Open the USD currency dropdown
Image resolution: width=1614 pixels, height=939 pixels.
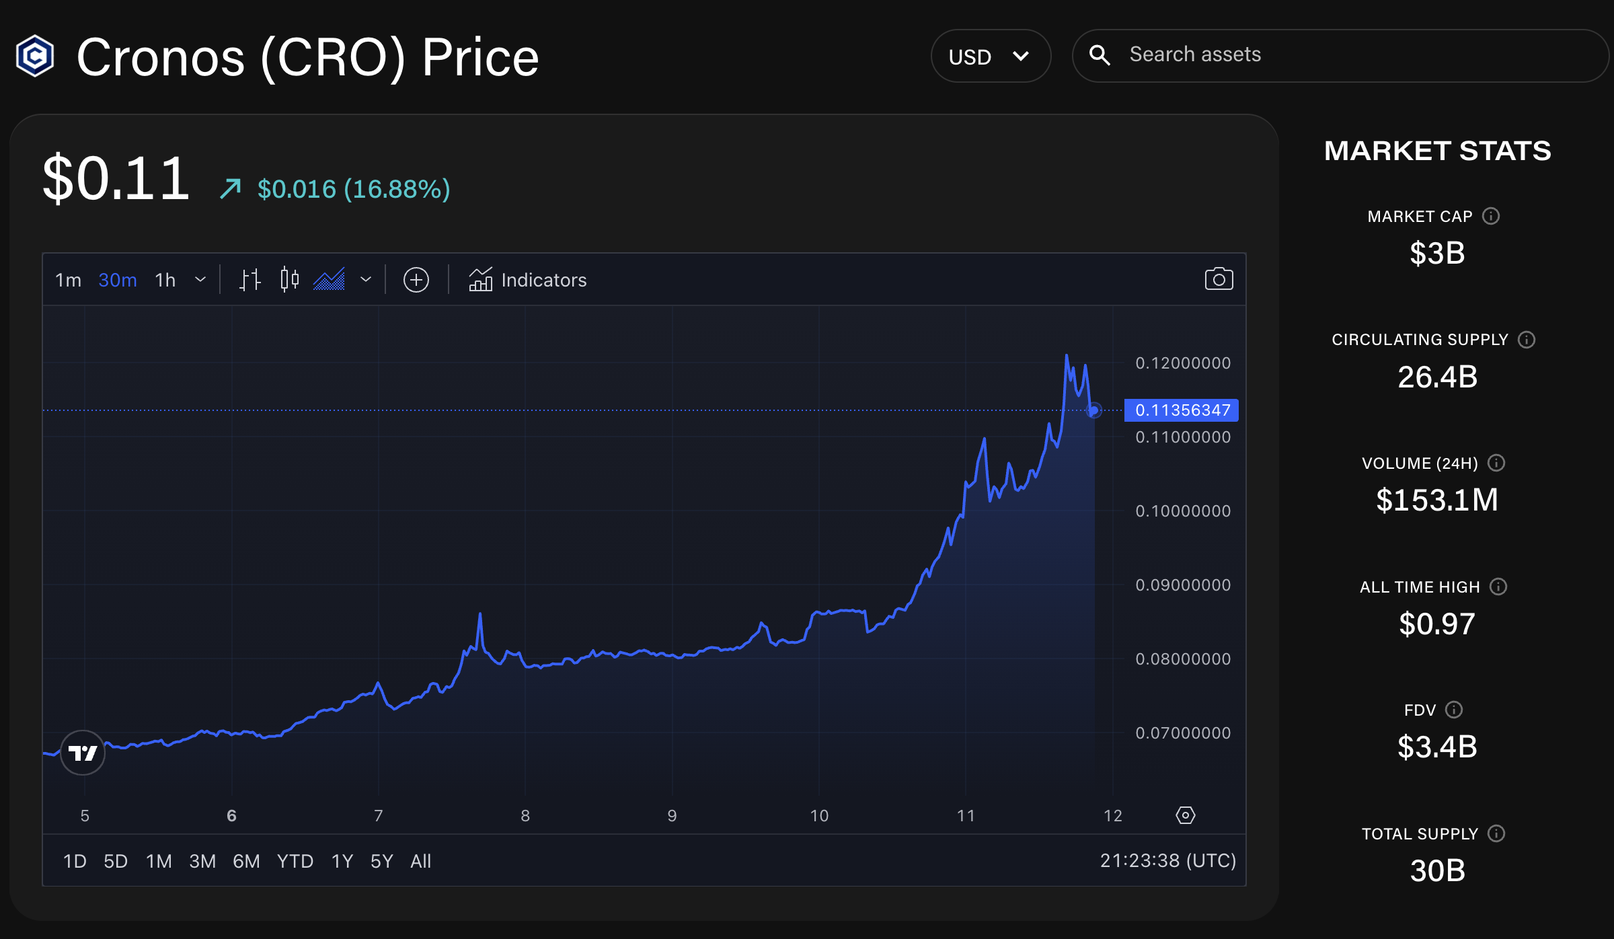click(x=990, y=57)
